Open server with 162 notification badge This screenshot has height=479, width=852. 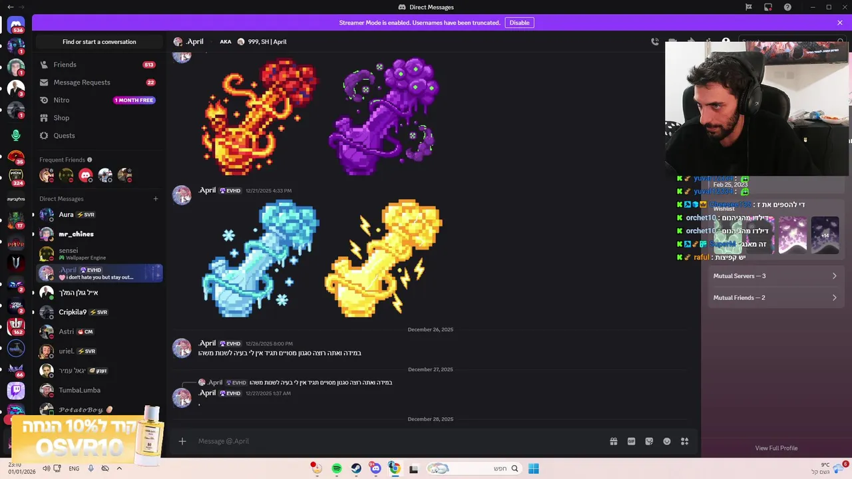(x=16, y=326)
